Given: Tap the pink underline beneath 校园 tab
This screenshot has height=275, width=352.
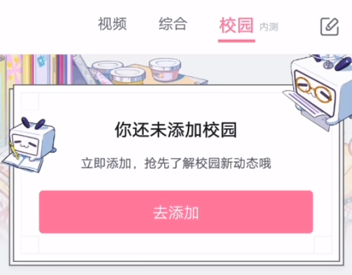Looking at the screenshot, I should click(237, 41).
